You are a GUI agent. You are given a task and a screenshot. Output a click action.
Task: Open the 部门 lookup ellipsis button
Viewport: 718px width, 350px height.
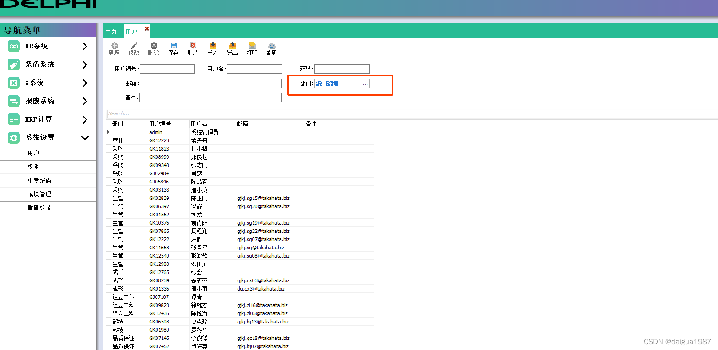[365, 84]
